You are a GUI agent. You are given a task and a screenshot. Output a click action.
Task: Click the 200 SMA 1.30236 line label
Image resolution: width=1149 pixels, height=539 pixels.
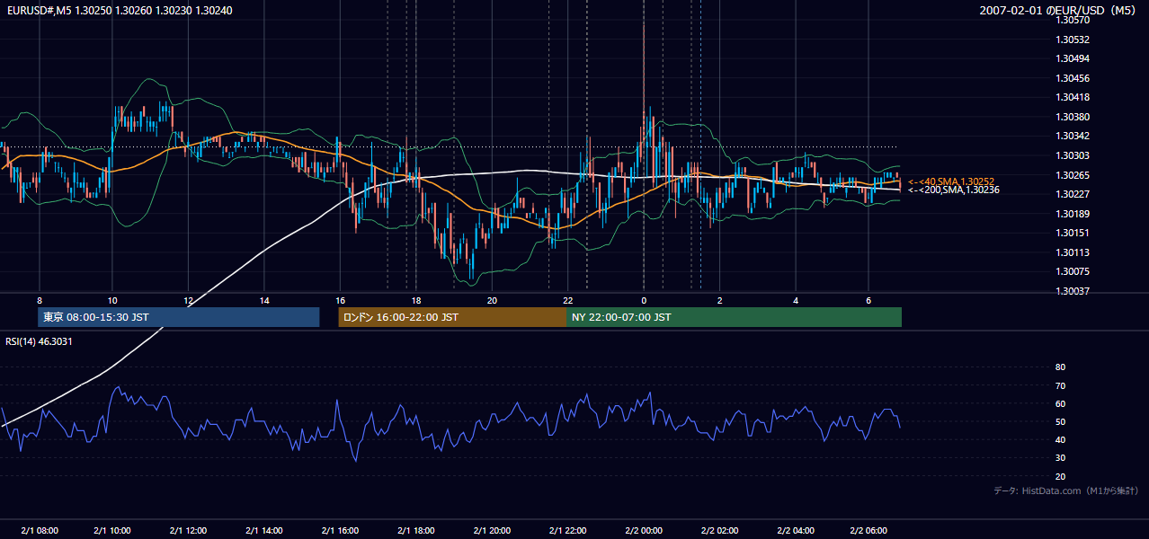953,190
